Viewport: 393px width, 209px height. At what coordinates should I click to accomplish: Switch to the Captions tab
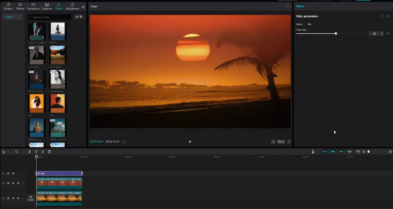click(x=46, y=7)
